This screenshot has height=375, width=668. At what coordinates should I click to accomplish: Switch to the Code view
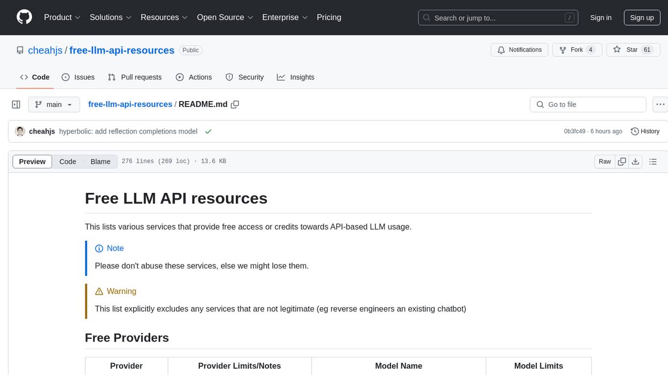pyautogui.click(x=68, y=161)
